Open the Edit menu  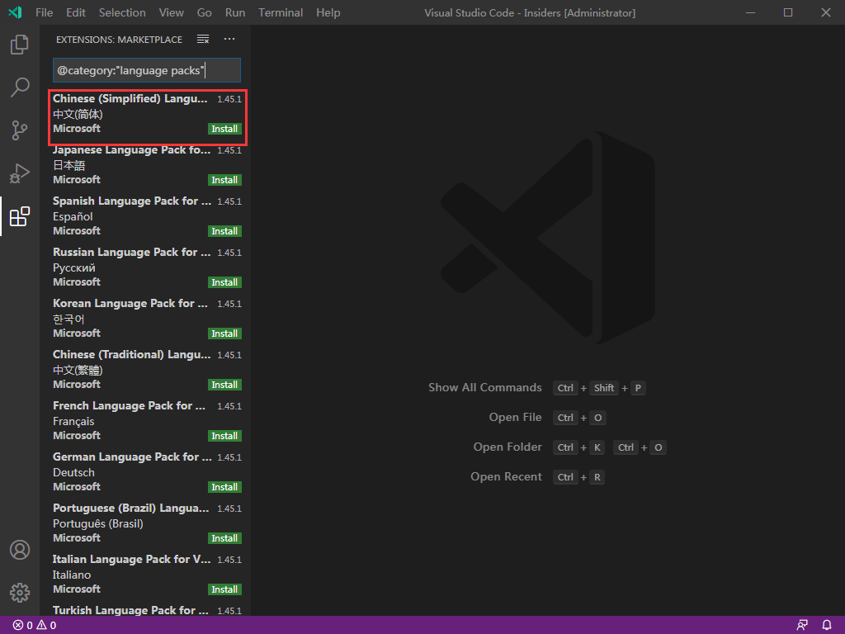pyautogui.click(x=76, y=12)
